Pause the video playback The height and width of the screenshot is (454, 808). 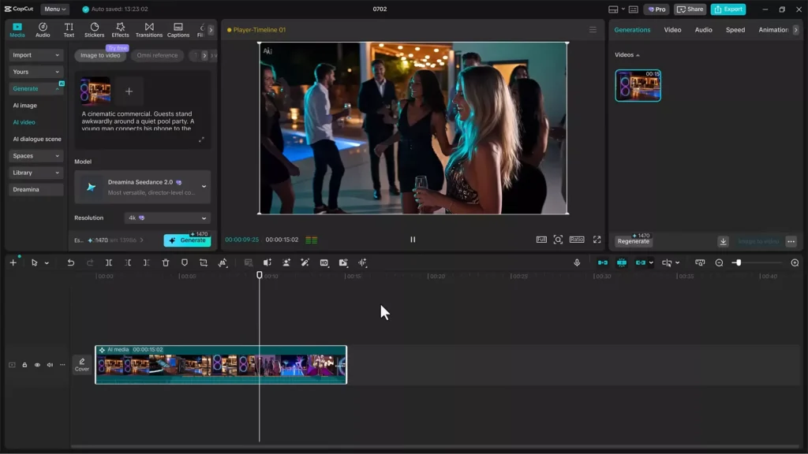point(413,240)
